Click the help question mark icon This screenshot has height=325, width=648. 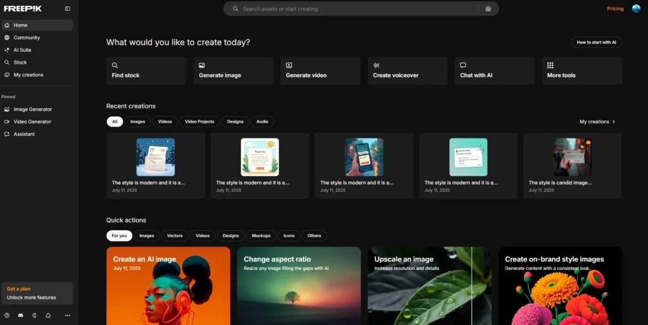click(6, 316)
